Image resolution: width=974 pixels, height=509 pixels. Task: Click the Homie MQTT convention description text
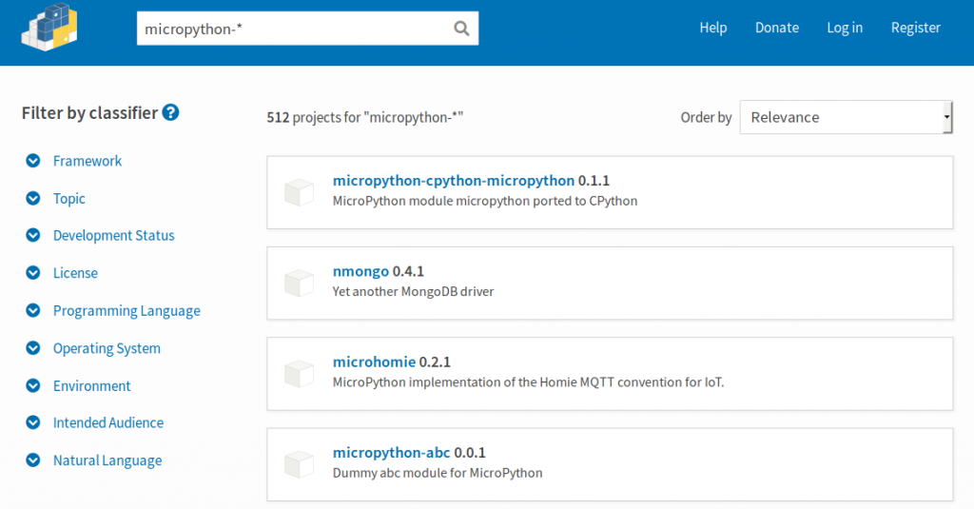tap(528, 382)
